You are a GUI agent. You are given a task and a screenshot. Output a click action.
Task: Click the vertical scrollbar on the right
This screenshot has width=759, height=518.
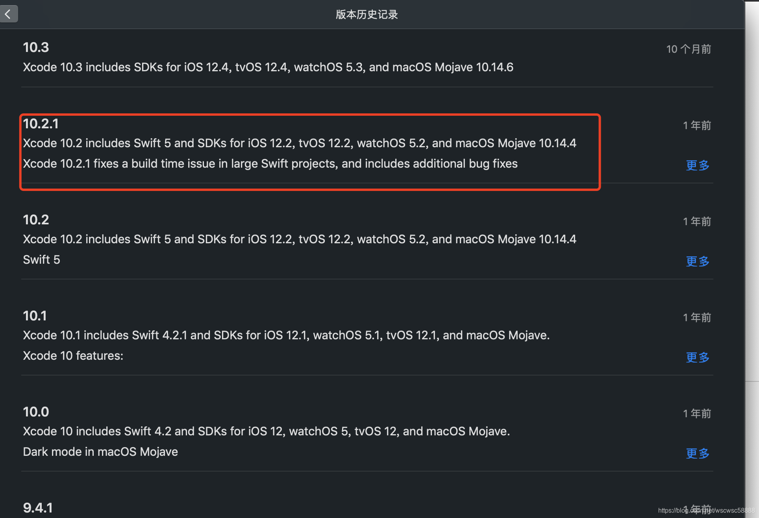click(x=752, y=197)
